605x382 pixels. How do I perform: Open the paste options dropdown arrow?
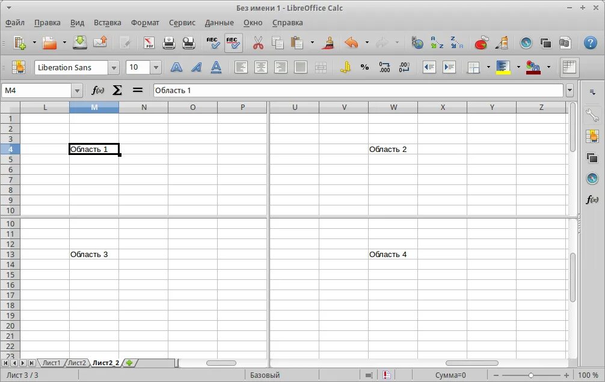click(312, 43)
